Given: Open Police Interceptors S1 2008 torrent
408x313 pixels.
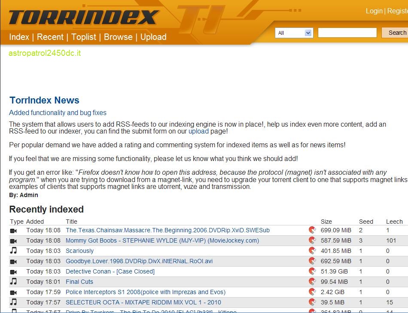Looking at the screenshot, I should click(x=146, y=292).
